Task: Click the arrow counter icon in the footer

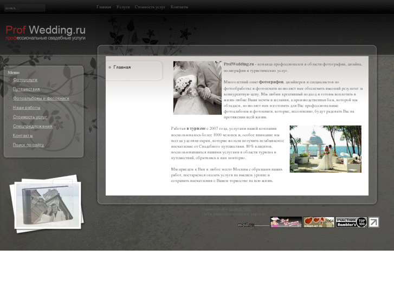Action: (373, 222)
